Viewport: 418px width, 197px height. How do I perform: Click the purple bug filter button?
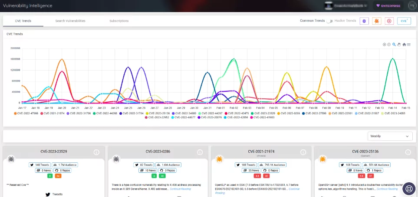(x=364, y=21)
